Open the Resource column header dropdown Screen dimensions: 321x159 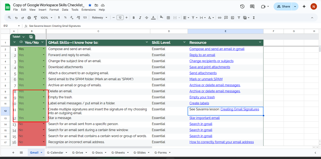click(x=260, y=42)
